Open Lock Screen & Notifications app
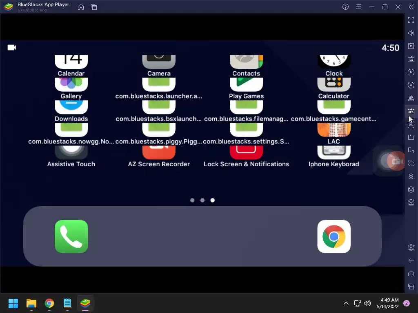The image size is (418, 313). tap(246, 152)
